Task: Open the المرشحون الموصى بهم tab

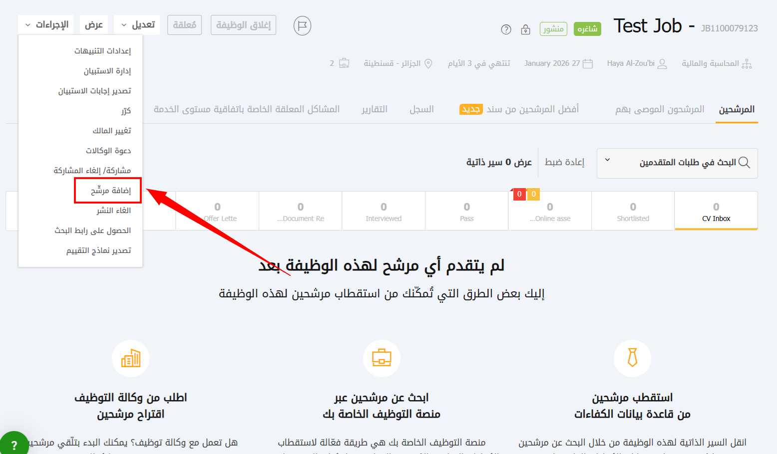Action: [x=659, y=109]
